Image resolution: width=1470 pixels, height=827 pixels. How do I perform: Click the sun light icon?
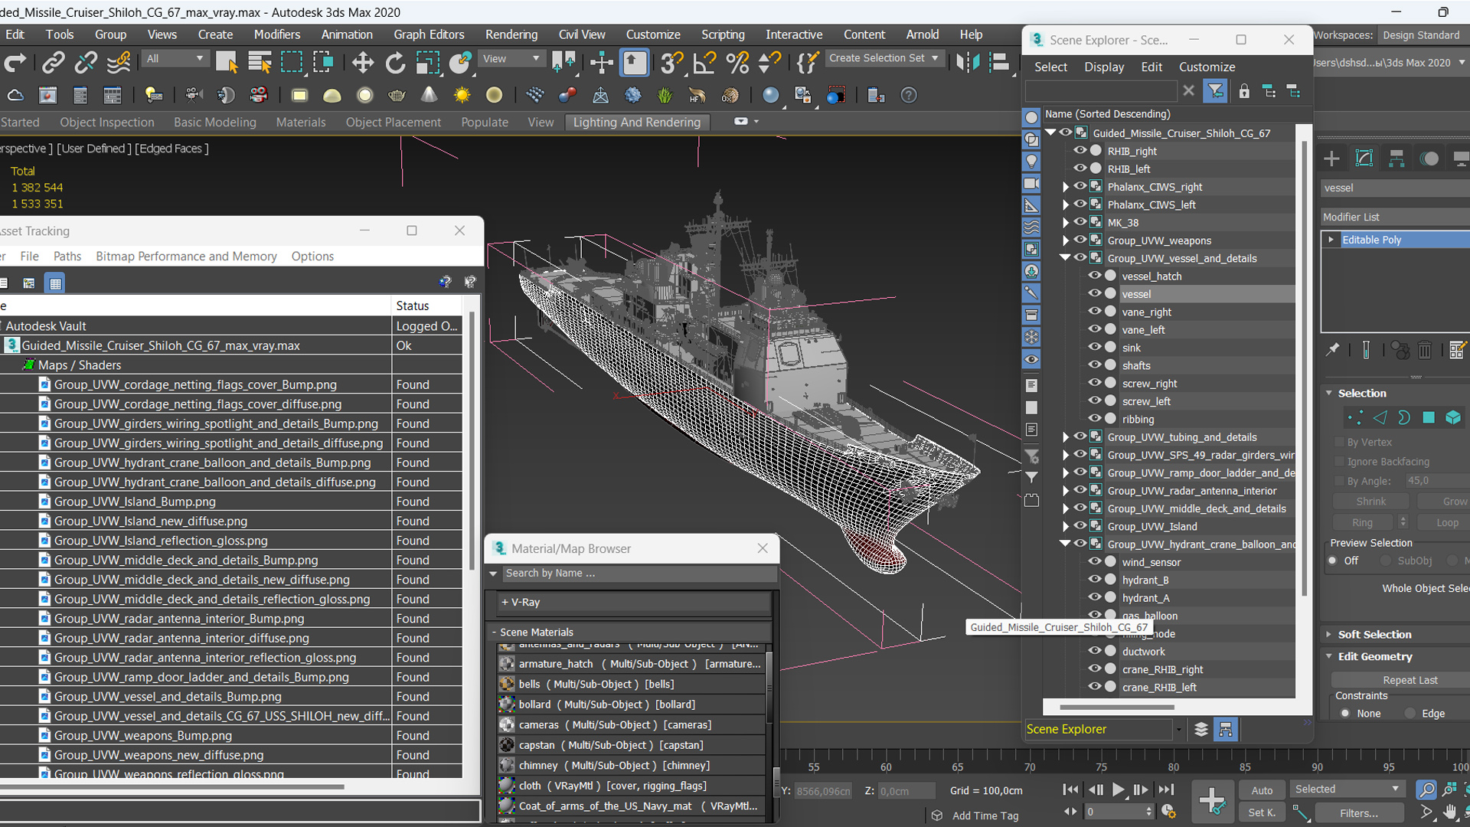pyautogui.click(x=462, y=95)
